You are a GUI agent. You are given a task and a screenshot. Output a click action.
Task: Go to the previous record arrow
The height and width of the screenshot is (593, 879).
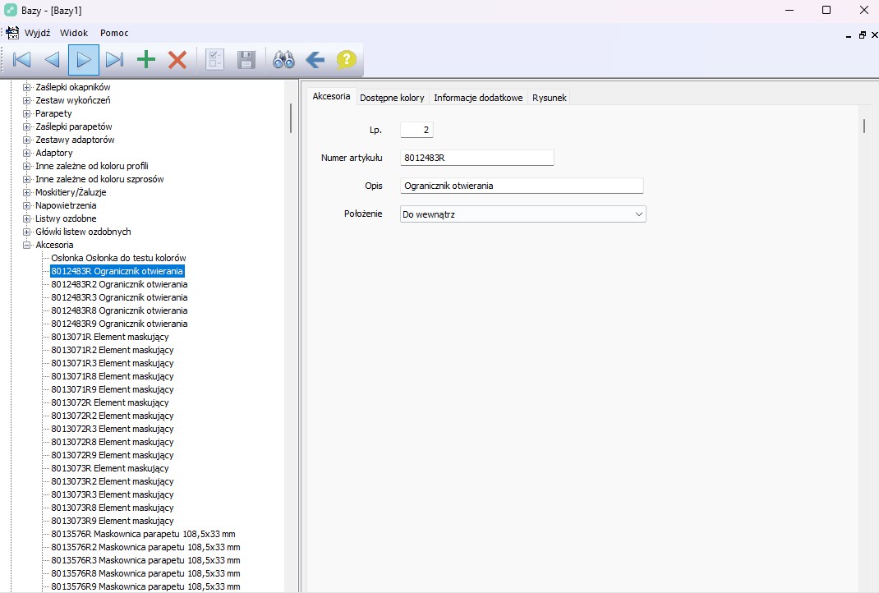(52, 59)
